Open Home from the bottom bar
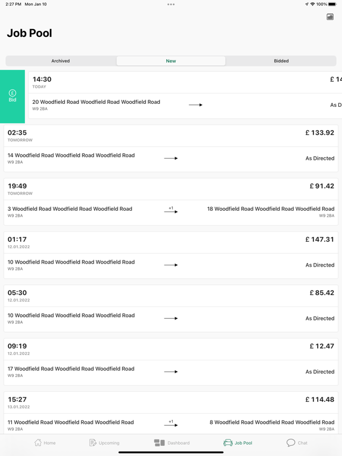 45,442
